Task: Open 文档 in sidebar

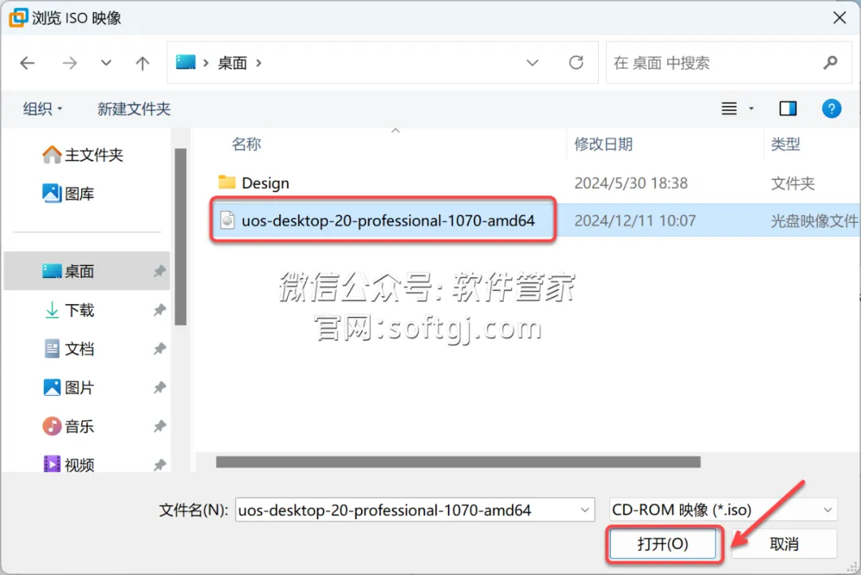Action: pyautogui.click(x=68, y=349)
